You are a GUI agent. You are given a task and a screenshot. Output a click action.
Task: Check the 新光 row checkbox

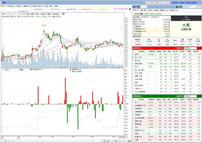(133, 67)
